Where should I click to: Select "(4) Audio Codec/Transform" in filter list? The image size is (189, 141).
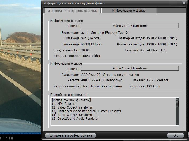(72, 115)
